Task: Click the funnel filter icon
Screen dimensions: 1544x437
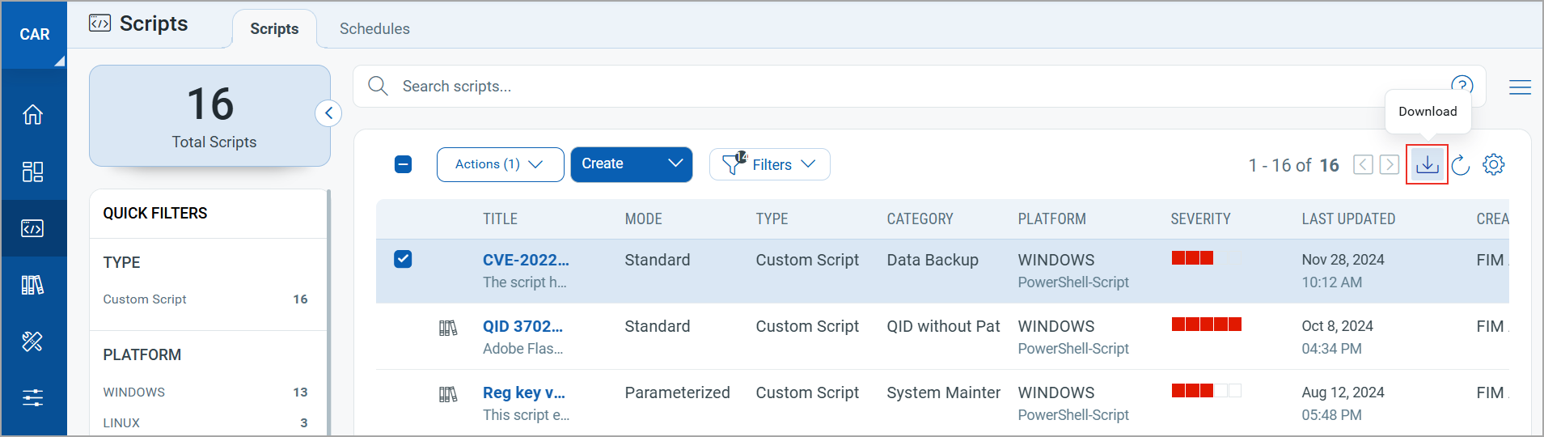Action: coord(733,163)
